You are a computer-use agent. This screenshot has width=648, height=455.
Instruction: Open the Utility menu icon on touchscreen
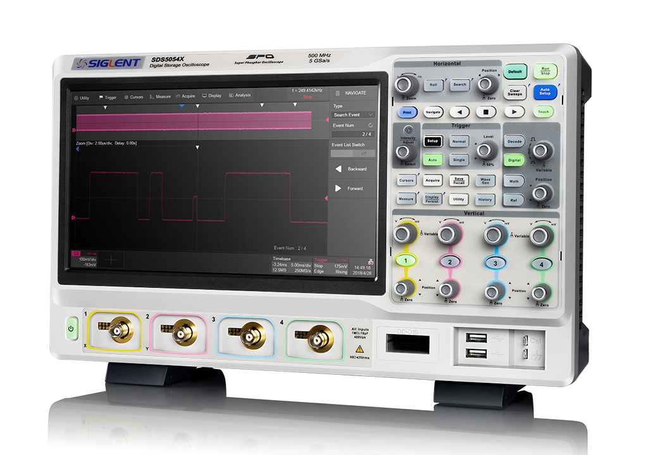coord(82,96)
